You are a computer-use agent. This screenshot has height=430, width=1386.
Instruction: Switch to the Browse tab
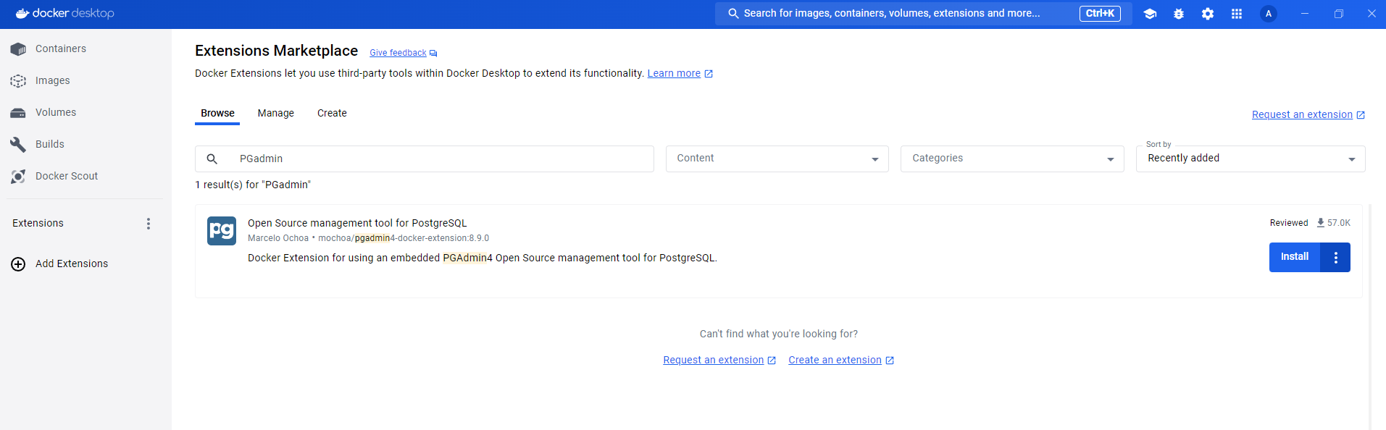217,113
